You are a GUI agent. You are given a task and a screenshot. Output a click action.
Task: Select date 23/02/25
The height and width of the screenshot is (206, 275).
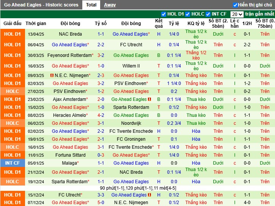coord(36,99)
